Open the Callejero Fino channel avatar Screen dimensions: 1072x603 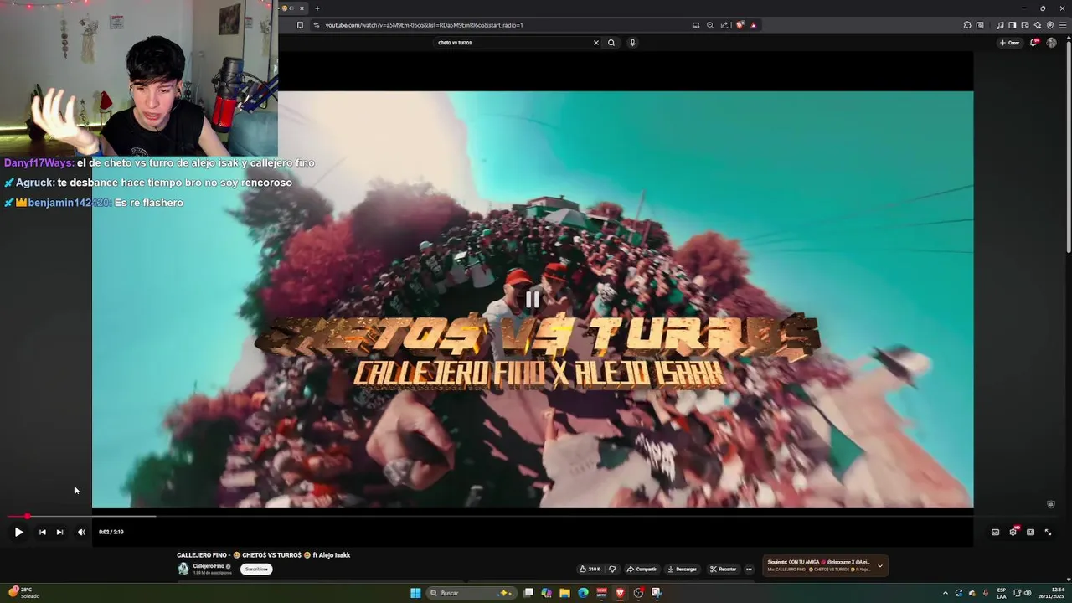click(183, 569)
